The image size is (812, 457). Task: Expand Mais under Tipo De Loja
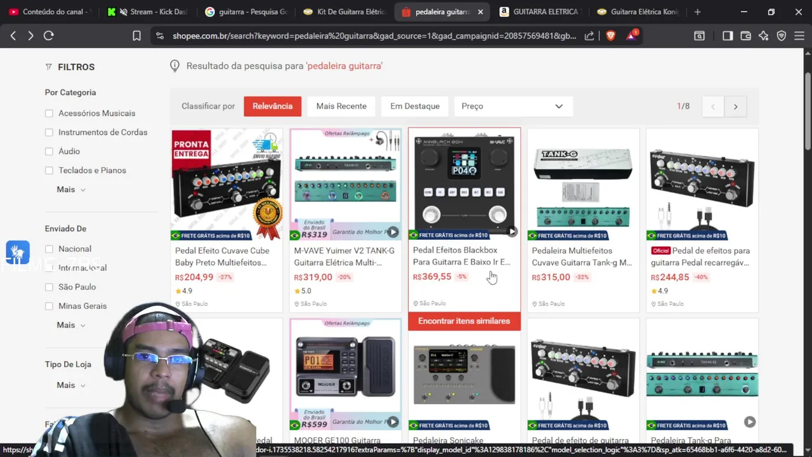click(70, 385)
